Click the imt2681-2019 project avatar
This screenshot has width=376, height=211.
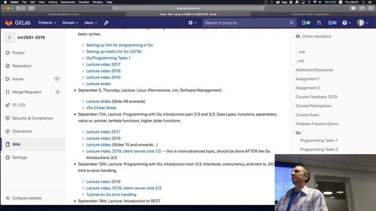tap(9, 38)
